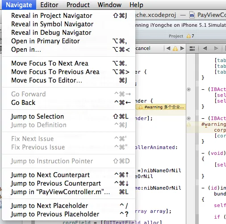
Task: Click the assistant editor back arrow
Action: (x=205, y=49)
